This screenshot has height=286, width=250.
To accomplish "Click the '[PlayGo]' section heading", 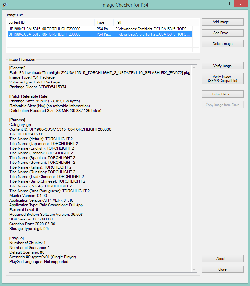I will (x=17, y=238).
